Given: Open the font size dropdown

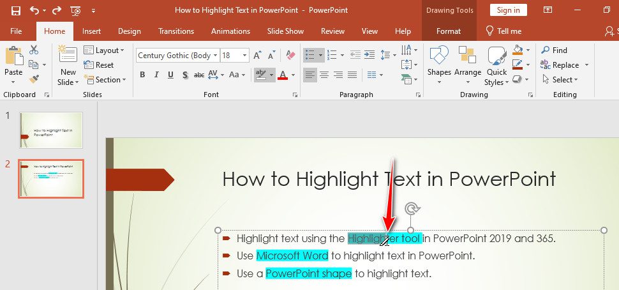Looking at the screenshot, I should [245, 56].
